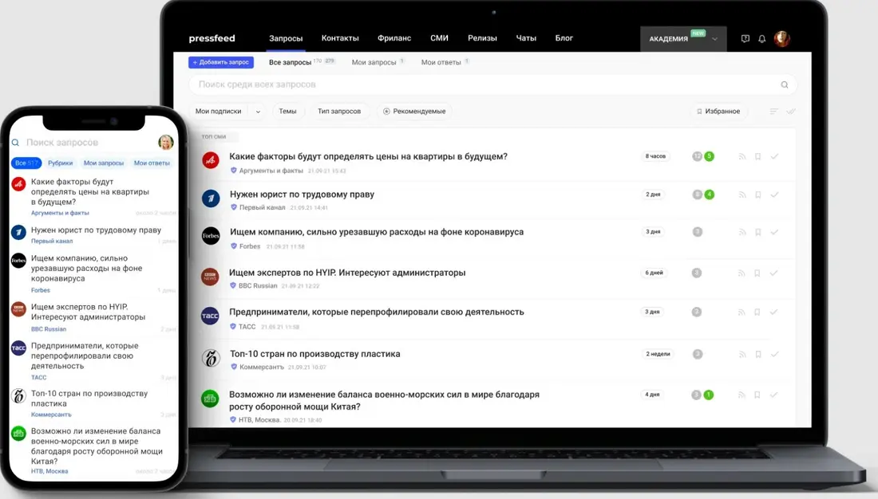The width and height of the screenshot is (878, 499).
Task: Tap the phone Forbes logo icon
Action: [x=18, y=261]
